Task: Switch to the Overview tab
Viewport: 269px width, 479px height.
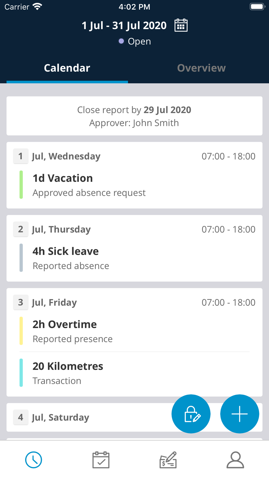Action: click(x=201, y=68)
